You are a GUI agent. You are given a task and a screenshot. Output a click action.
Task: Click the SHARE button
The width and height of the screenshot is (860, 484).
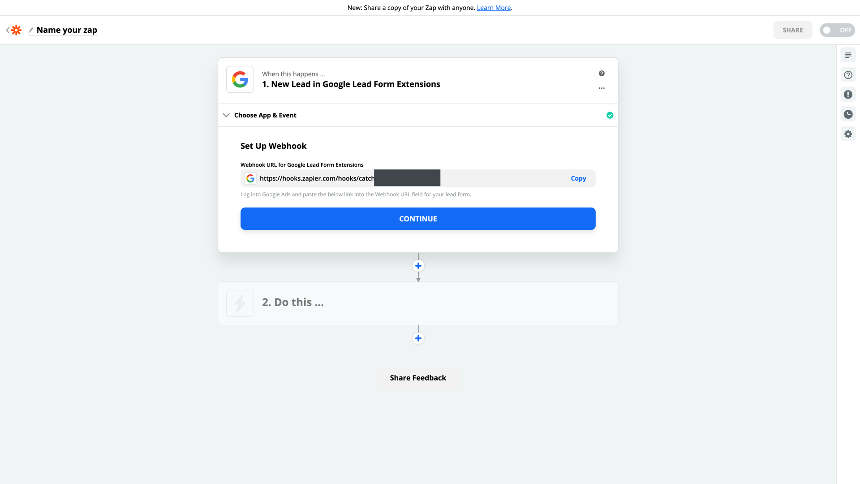click(792, 30)
